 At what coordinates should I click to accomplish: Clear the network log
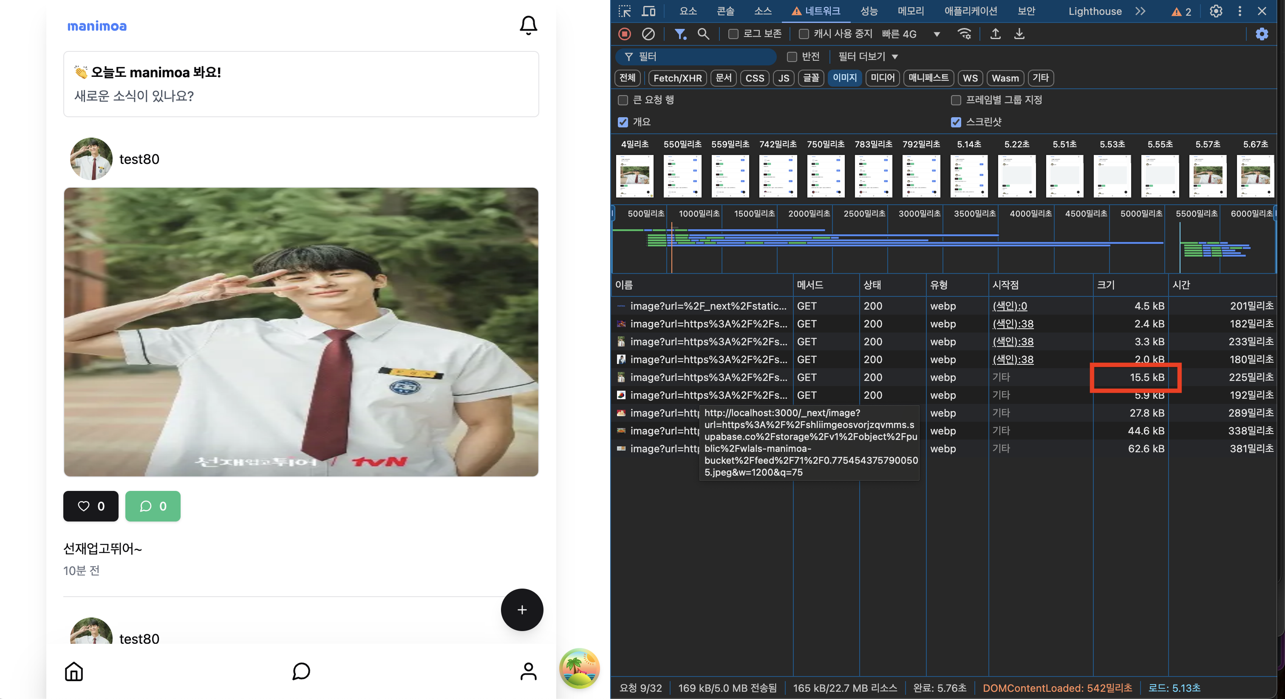click(x=648, y=34)
